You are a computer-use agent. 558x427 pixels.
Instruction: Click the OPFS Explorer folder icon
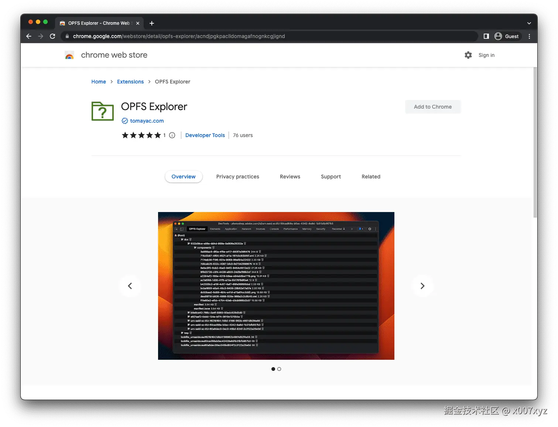[103, 111]
